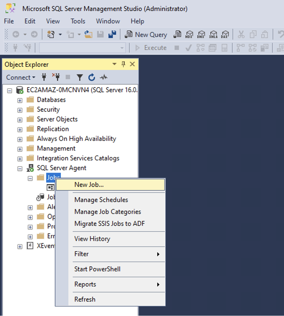Expand Always On High Availability node

coord(20,140)
